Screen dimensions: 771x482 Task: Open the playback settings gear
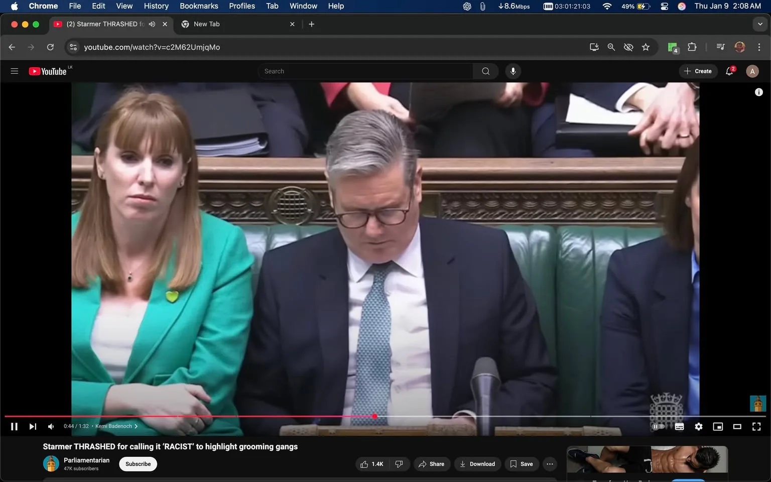(698, 426)
